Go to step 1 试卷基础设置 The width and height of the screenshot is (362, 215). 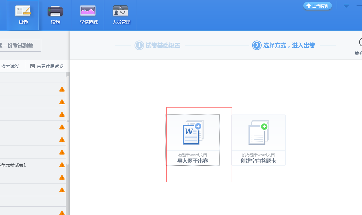tap(157, 45)
